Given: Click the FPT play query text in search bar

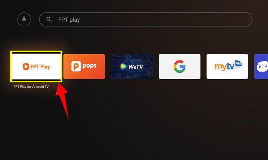Looking at the screenshot, I should tap(69, 20).
